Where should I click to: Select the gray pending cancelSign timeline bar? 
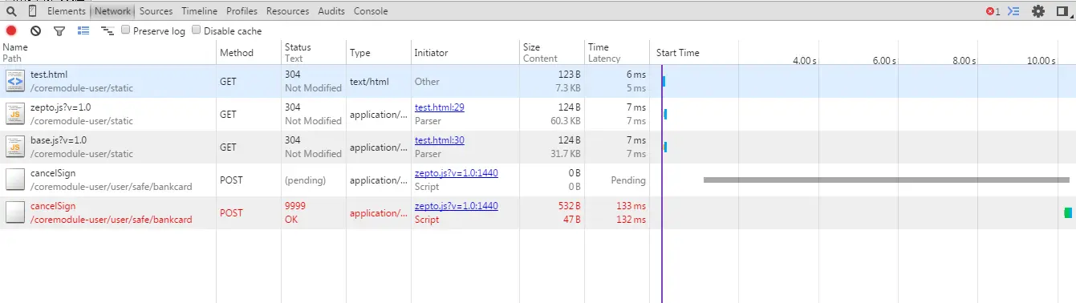(x=887, y=180)
